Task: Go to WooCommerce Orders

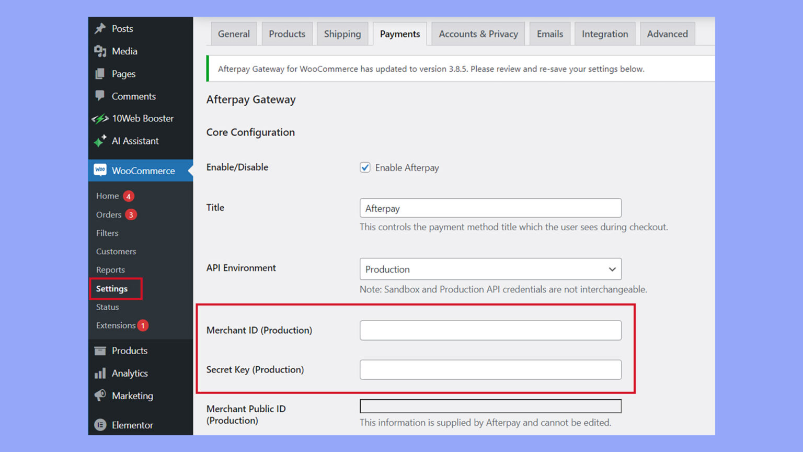Action: pos(108,214)
